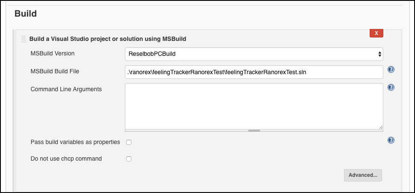Click the Build section heading
The height and width of the screenshot is (193, 415).
coord(26,14)
